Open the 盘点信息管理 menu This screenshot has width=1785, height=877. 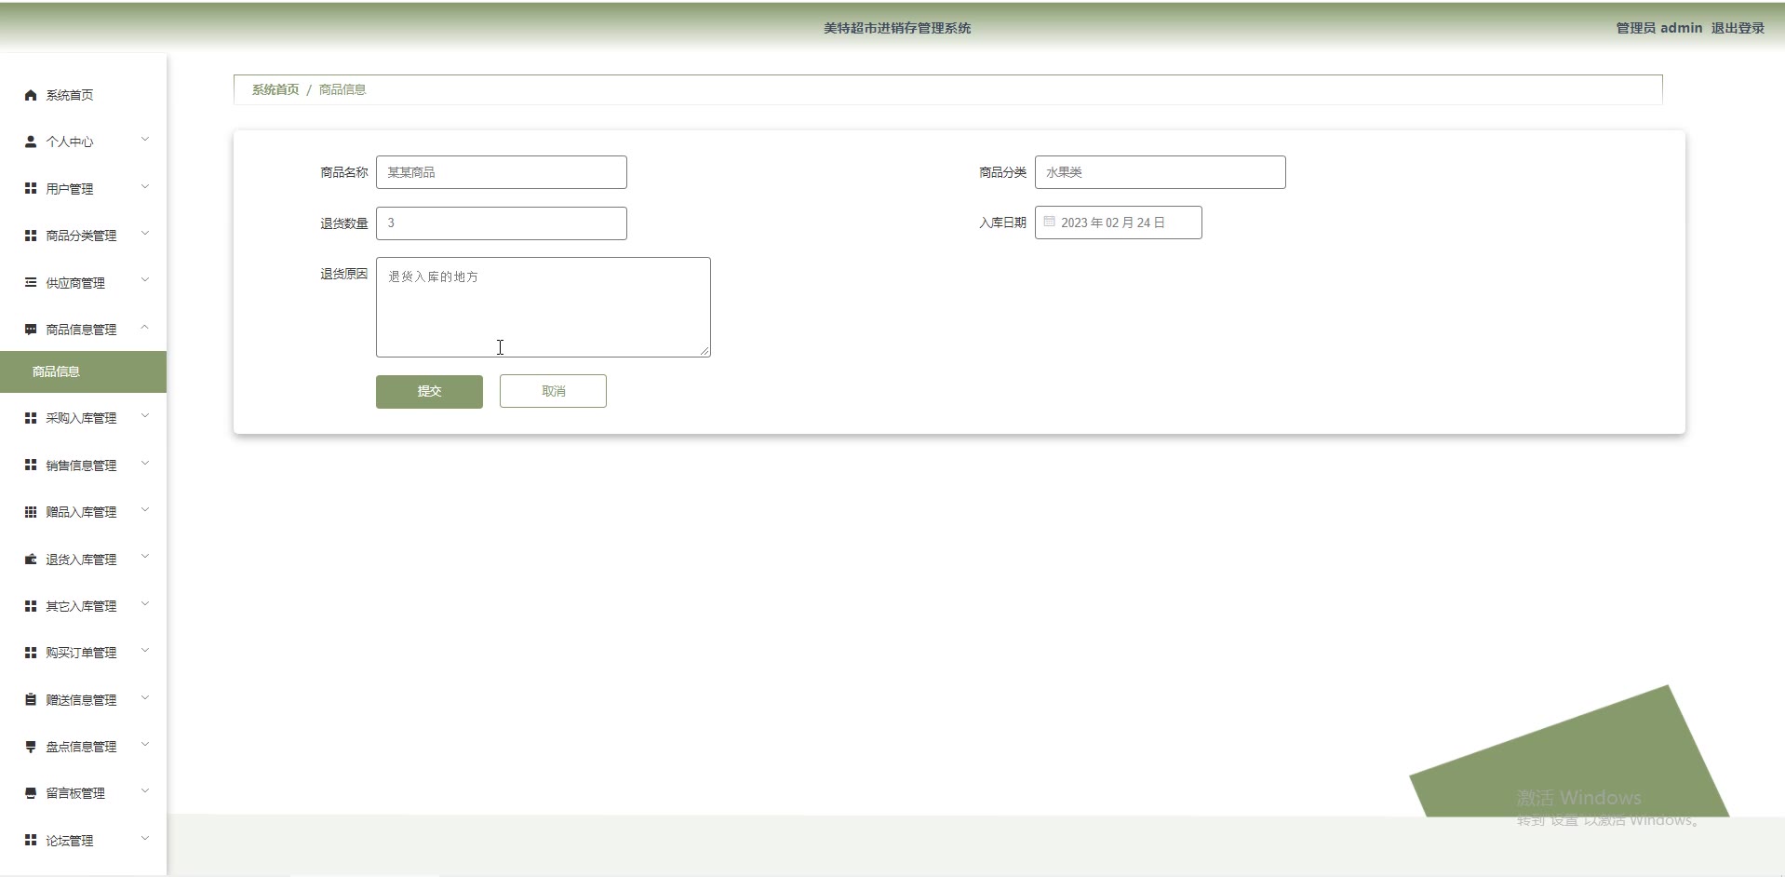pyautogui.click(x=84, y=747)
